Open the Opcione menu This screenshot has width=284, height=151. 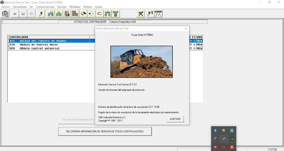tap(62, 7)
